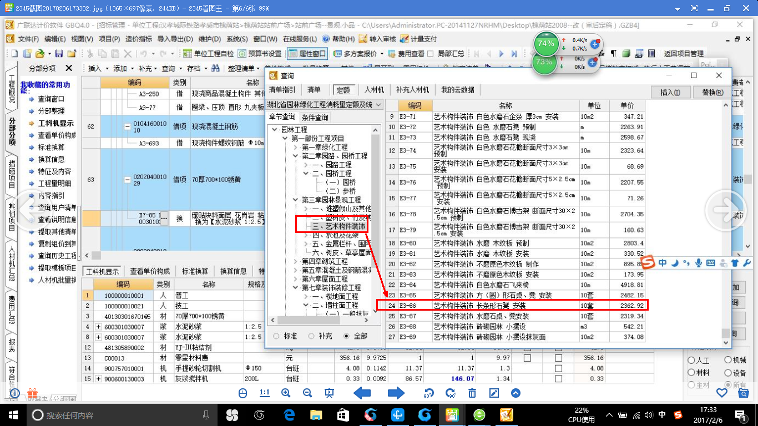Screen dimensions: 758x426
Task: Expand 第四章砌筑工程 tree node
Action: click(x=296, y=261)
